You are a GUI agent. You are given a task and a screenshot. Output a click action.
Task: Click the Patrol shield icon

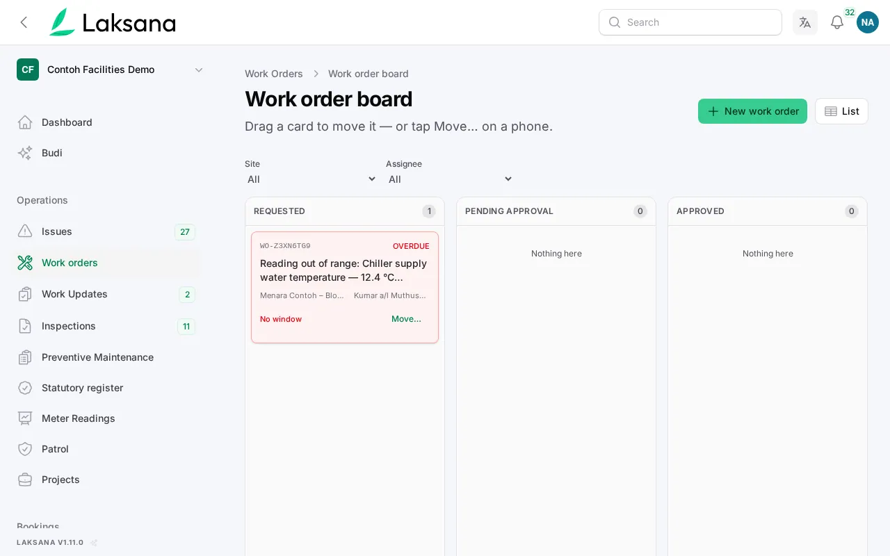pyautogui.click(x=25, y=449)
